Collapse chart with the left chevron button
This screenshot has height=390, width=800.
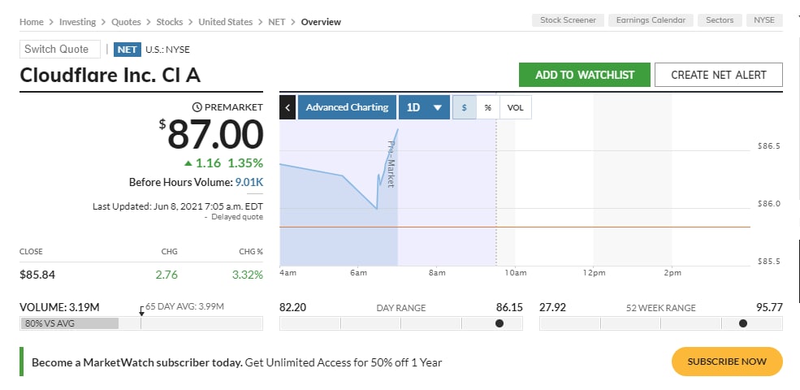(x=288, y=107)
